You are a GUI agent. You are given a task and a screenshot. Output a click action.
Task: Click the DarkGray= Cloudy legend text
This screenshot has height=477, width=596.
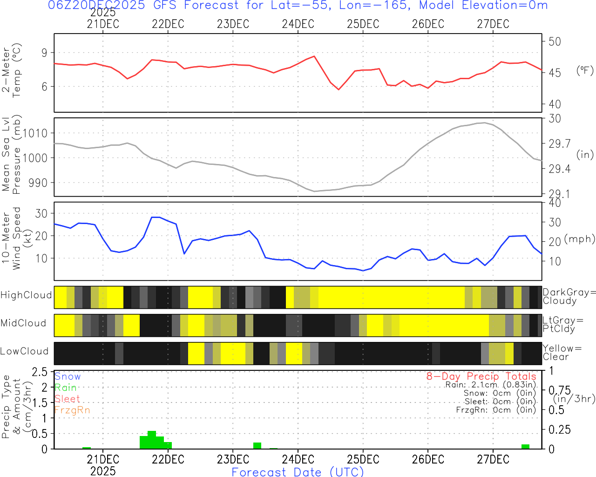coord(569,296)
